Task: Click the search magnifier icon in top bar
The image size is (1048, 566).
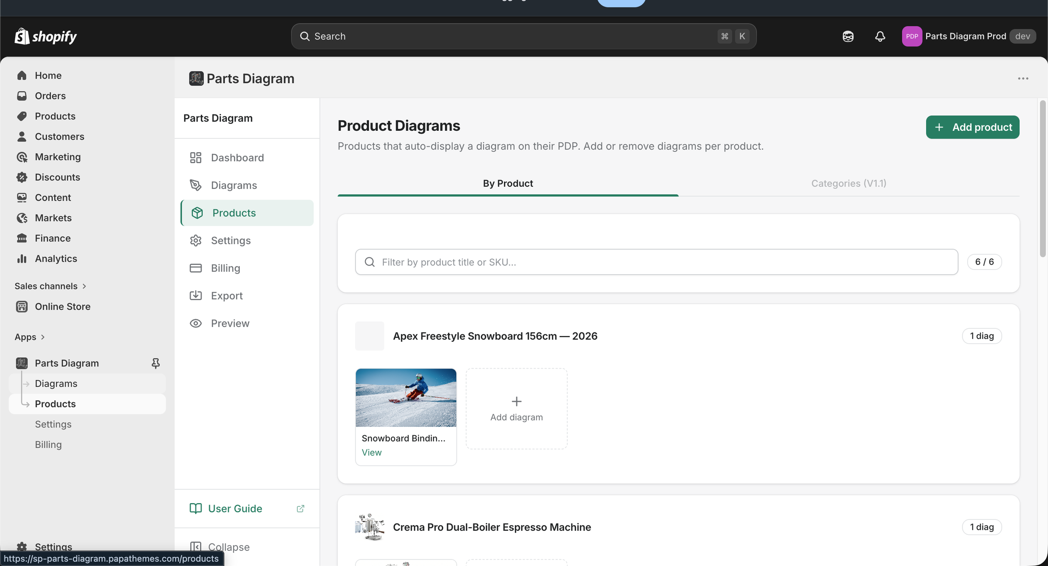Action: (305, 36)
